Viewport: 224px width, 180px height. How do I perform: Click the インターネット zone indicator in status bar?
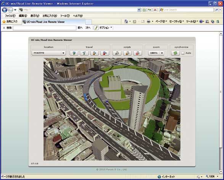tap(166, 177)
